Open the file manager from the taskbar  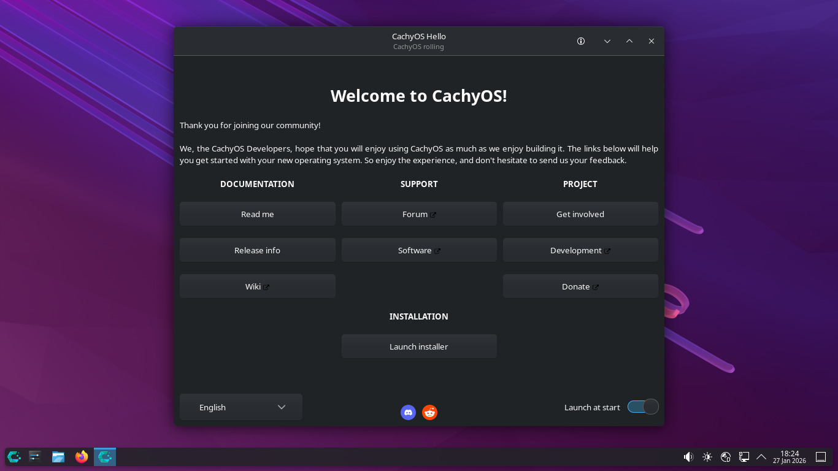[x=58, y=456]
